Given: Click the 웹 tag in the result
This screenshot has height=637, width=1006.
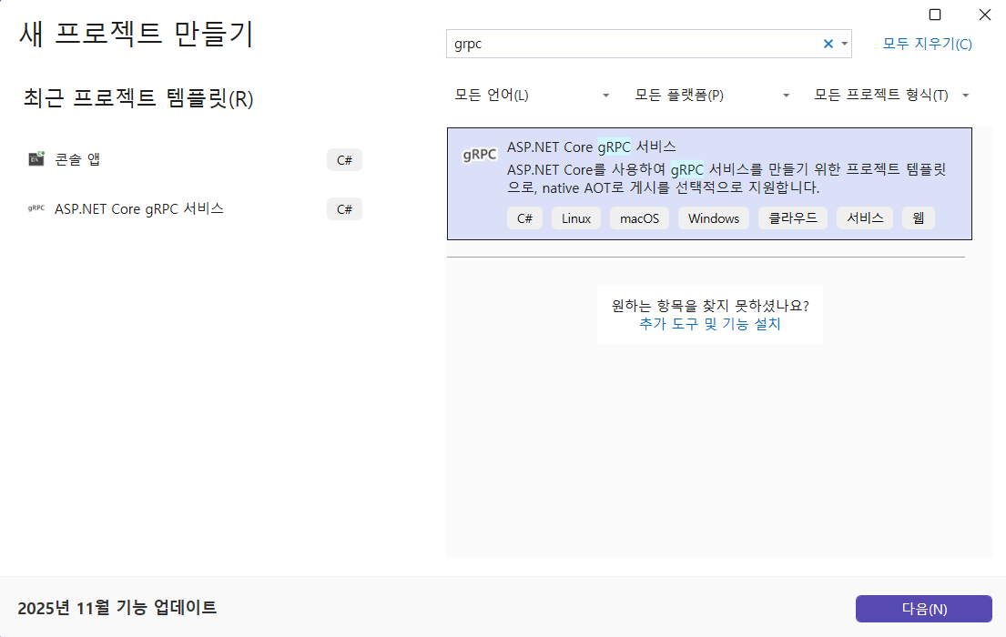Looking at the screenshot, I should (918, 218).
